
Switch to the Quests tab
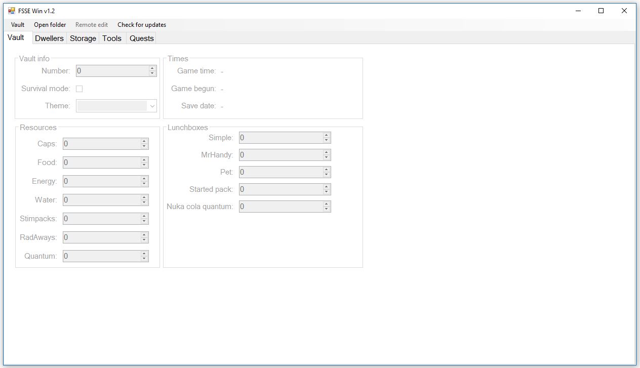[x=142, y=38]
